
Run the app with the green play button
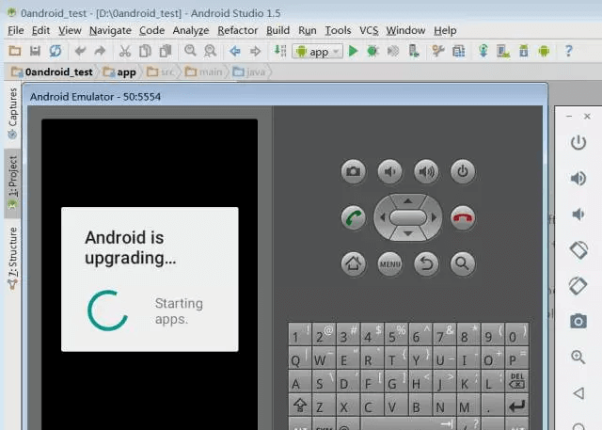353,51
